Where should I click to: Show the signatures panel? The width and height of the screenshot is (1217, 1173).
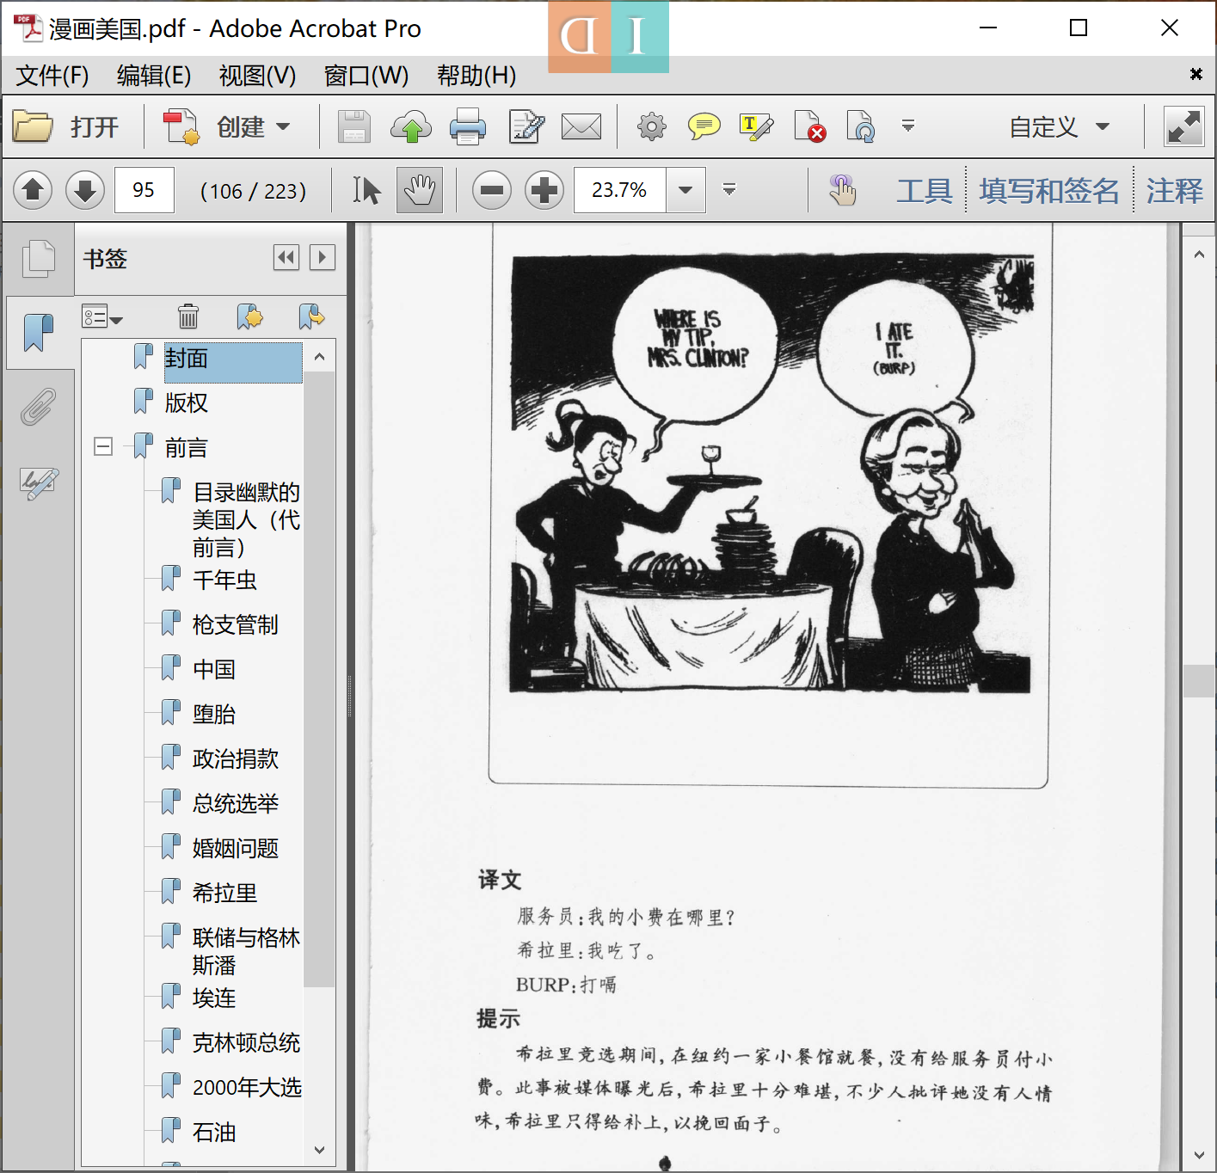click(39, 482)
